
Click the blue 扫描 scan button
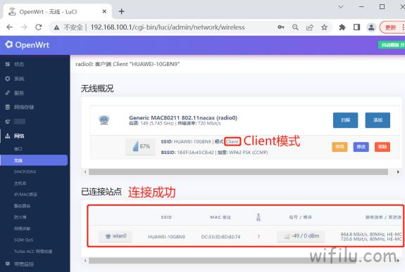pos(345,120)
